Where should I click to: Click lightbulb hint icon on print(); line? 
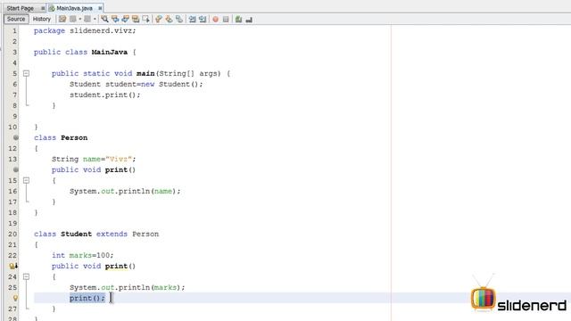15,298
